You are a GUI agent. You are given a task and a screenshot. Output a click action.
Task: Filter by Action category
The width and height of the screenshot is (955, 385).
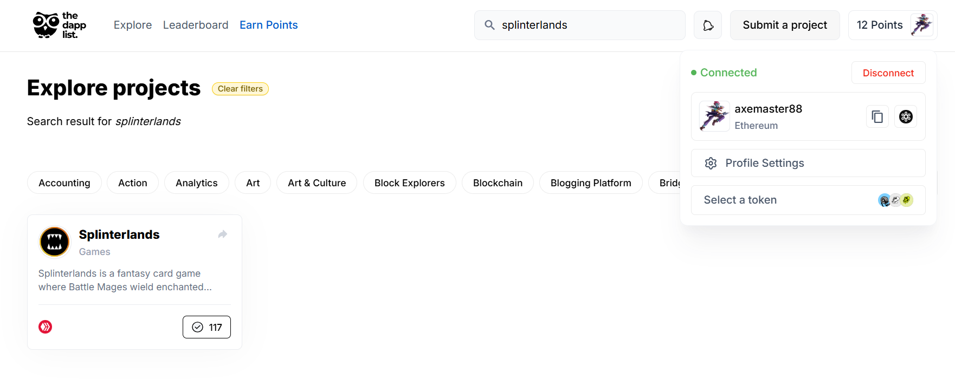click(133, 183)
